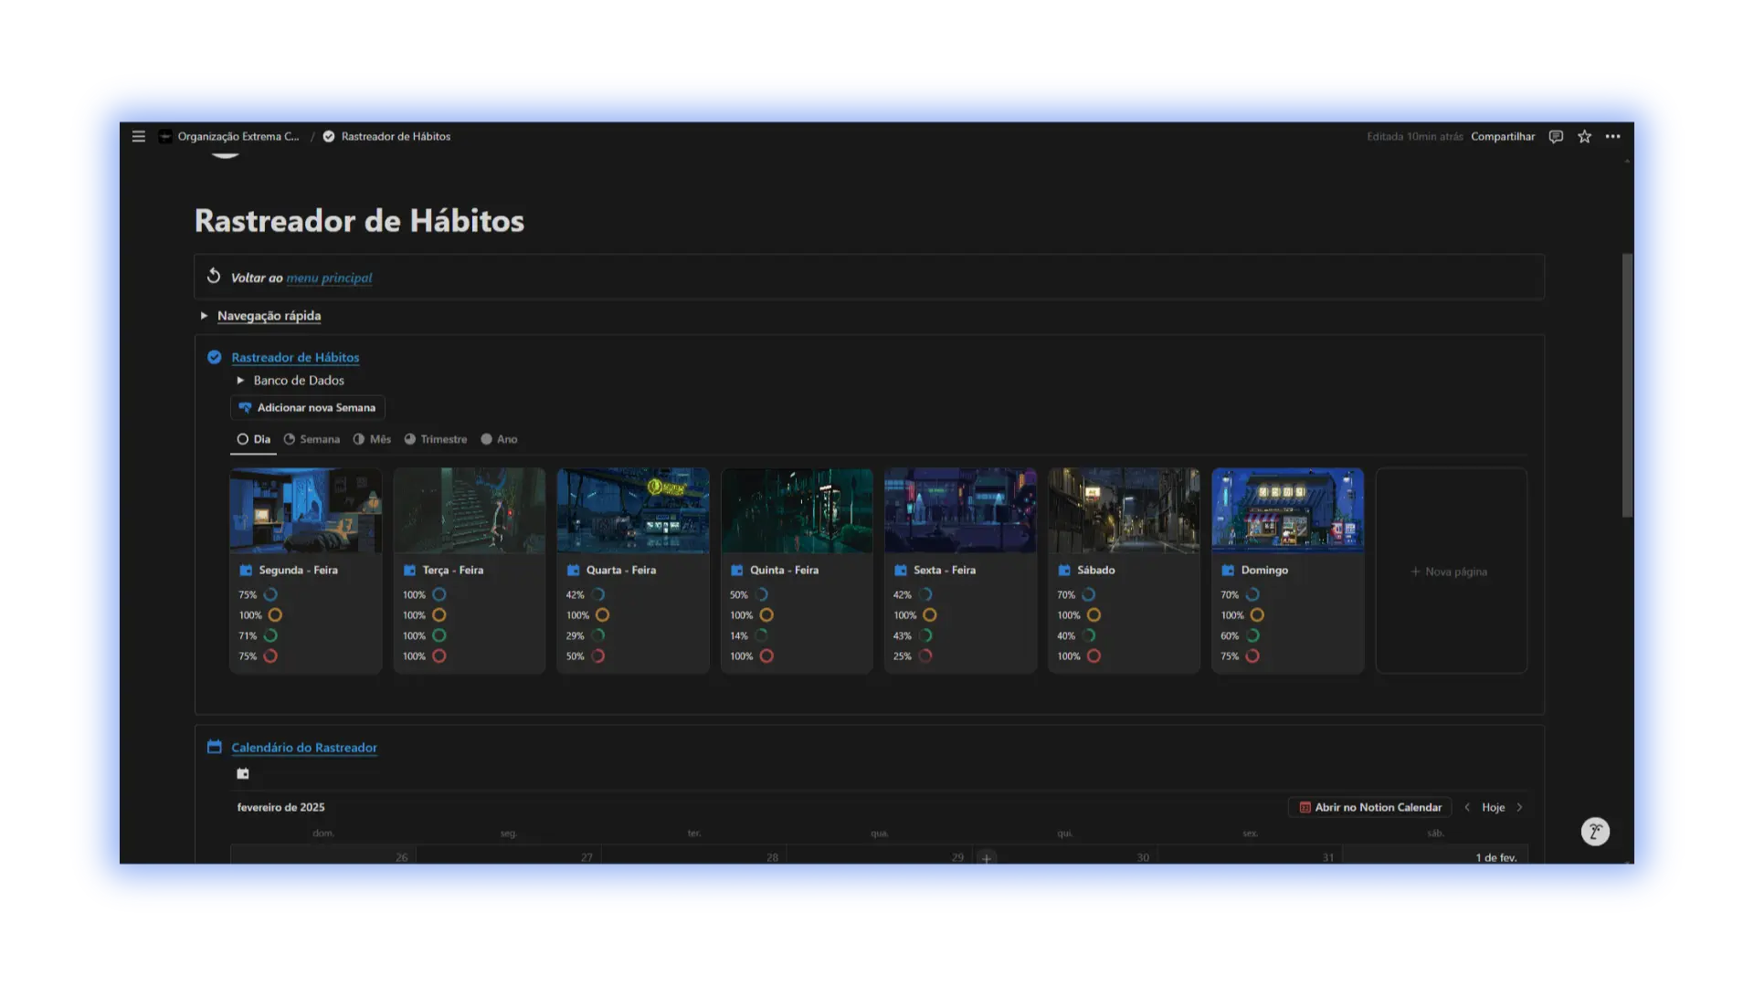
Task: Click the return arrow icon beside Voltar ao
Action: [214, 276]
